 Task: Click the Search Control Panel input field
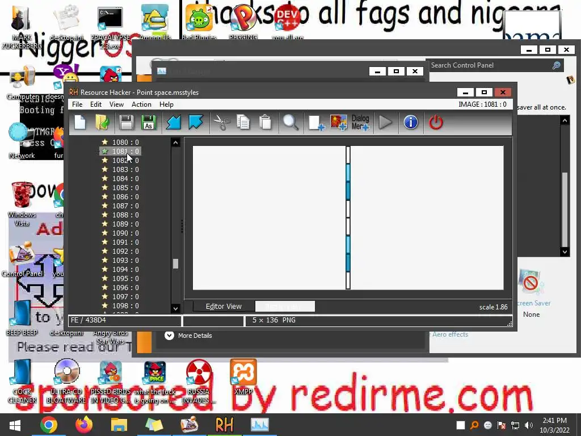click(x=490, y=65)
